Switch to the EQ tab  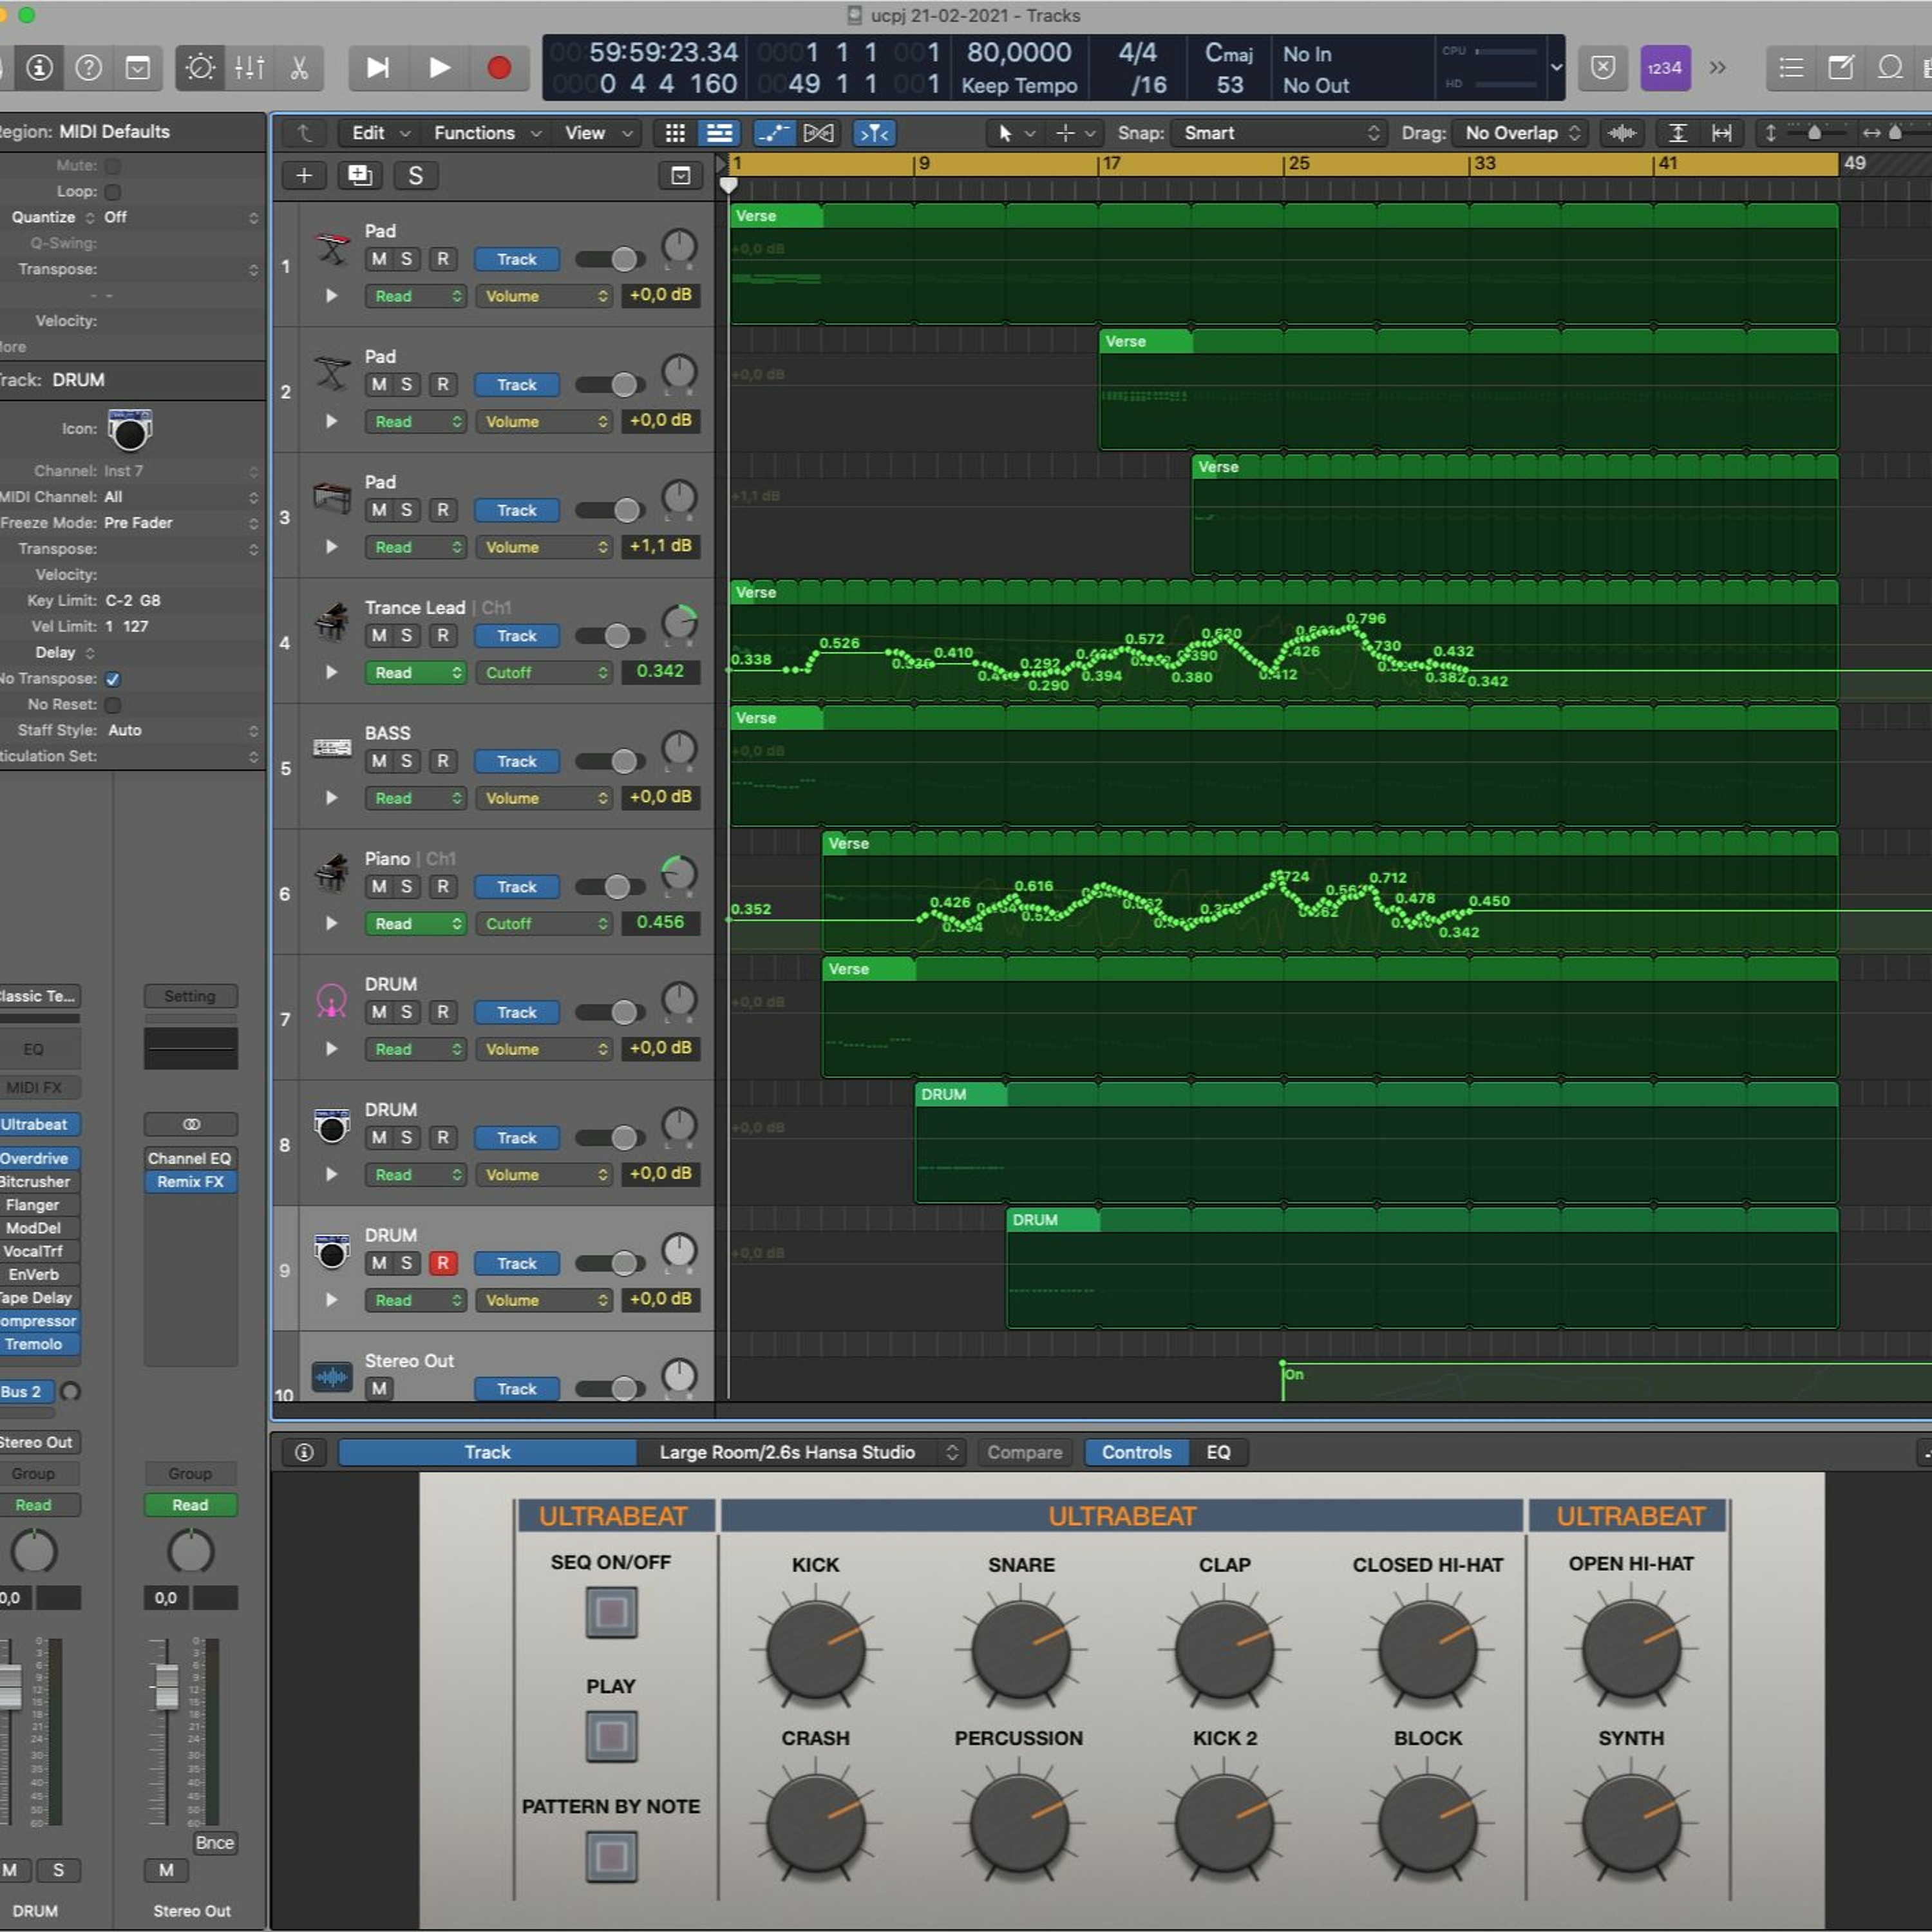click(1217, 1452)
